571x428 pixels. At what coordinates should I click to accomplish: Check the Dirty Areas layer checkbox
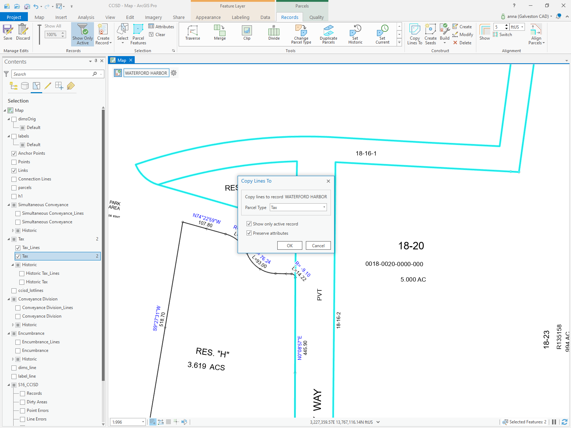click(23, 402)
